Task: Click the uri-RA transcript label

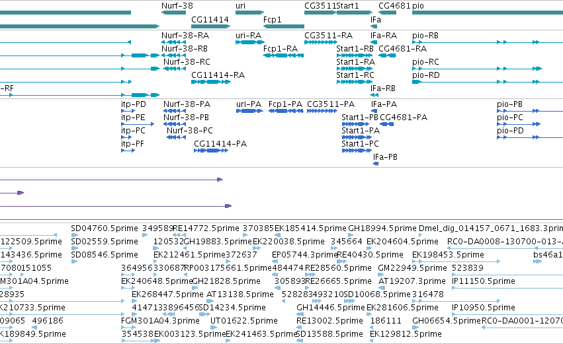Action: (x=249, y=36)
